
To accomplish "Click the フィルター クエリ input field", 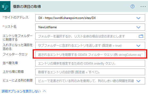I will 90,54.
